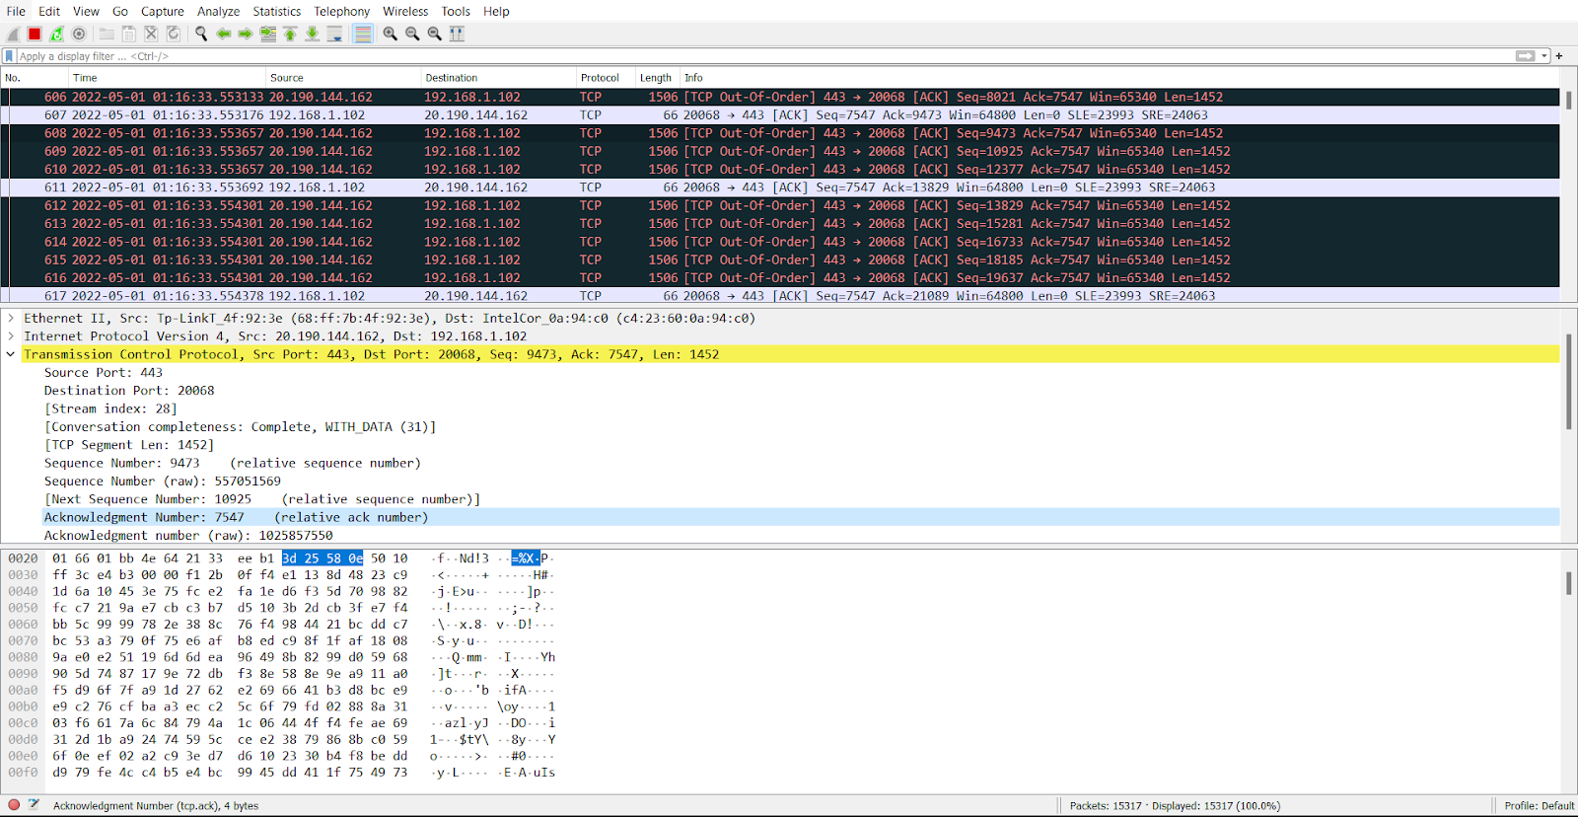This screenshot has height=817, width=1578.
Task: Open the Statistics menu
Action: click(x=276, y=11)
